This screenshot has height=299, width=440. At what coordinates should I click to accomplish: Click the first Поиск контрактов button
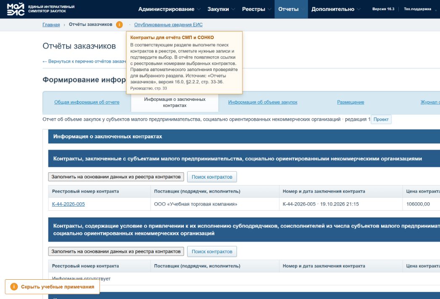click(212, 177)
